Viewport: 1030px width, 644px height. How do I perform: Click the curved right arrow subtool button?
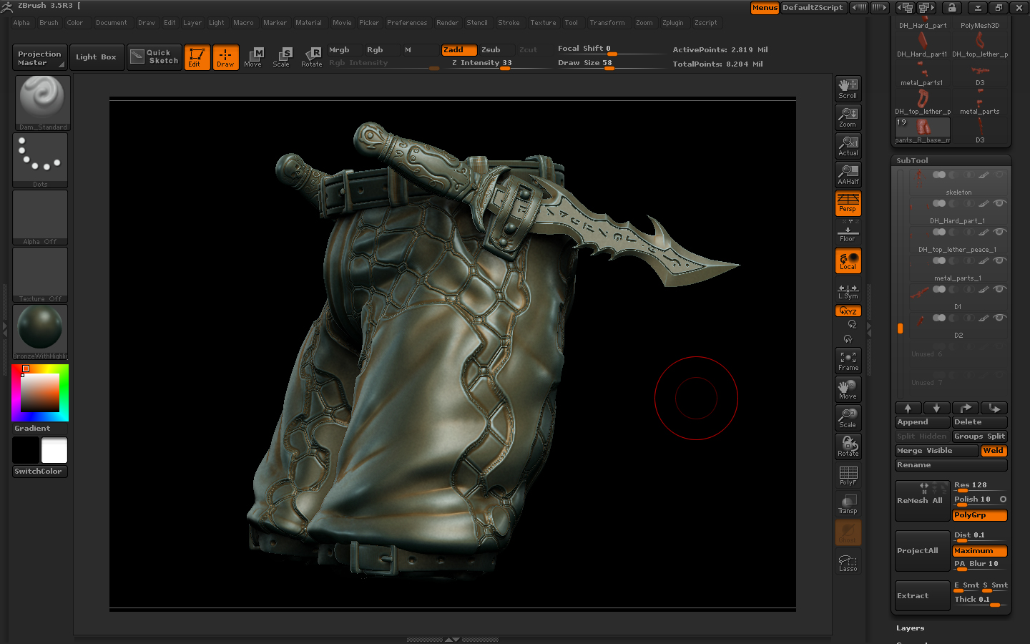coord(965,408)
